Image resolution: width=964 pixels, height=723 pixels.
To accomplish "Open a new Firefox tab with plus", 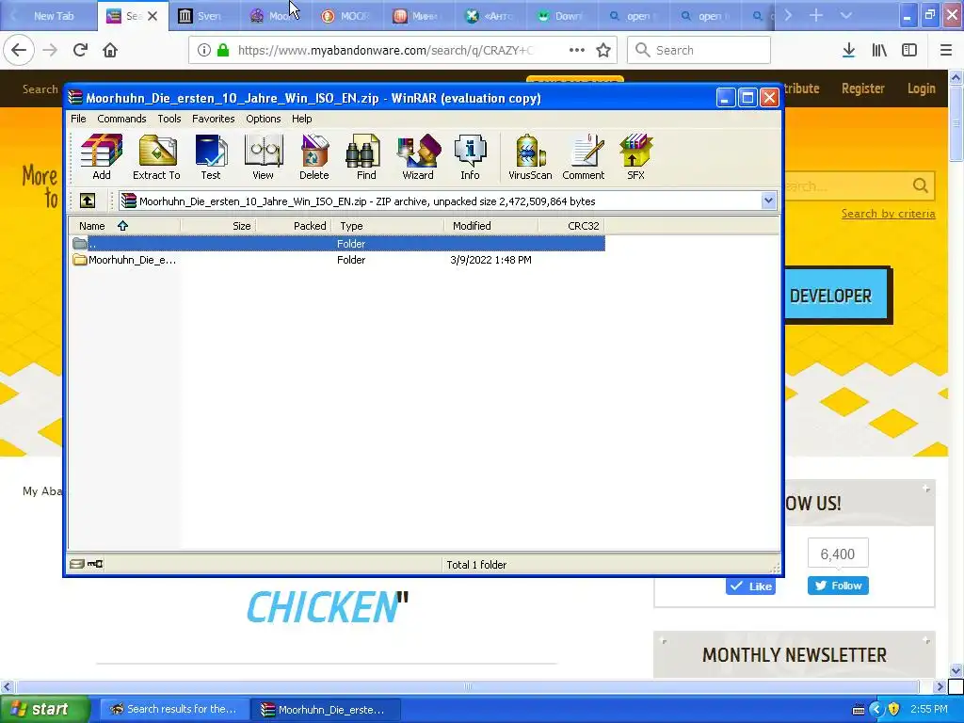I will (816, 15).
